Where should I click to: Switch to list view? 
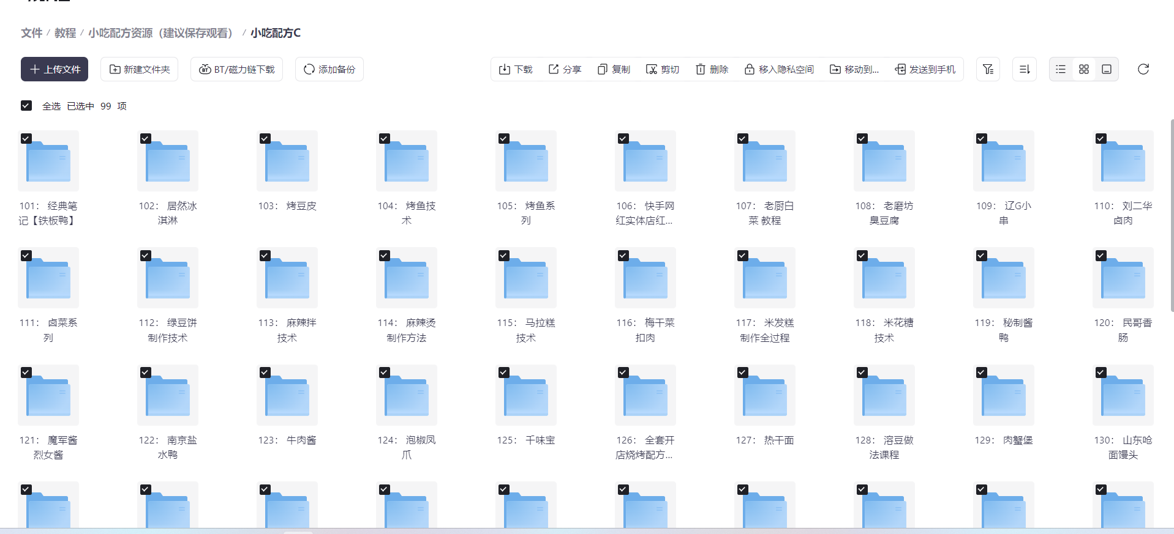(1061, 69)
